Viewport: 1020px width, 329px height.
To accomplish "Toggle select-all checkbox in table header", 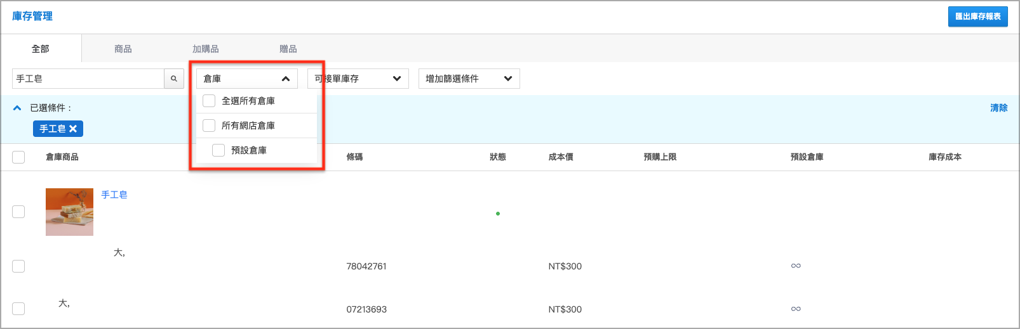I will click(18, 157).
